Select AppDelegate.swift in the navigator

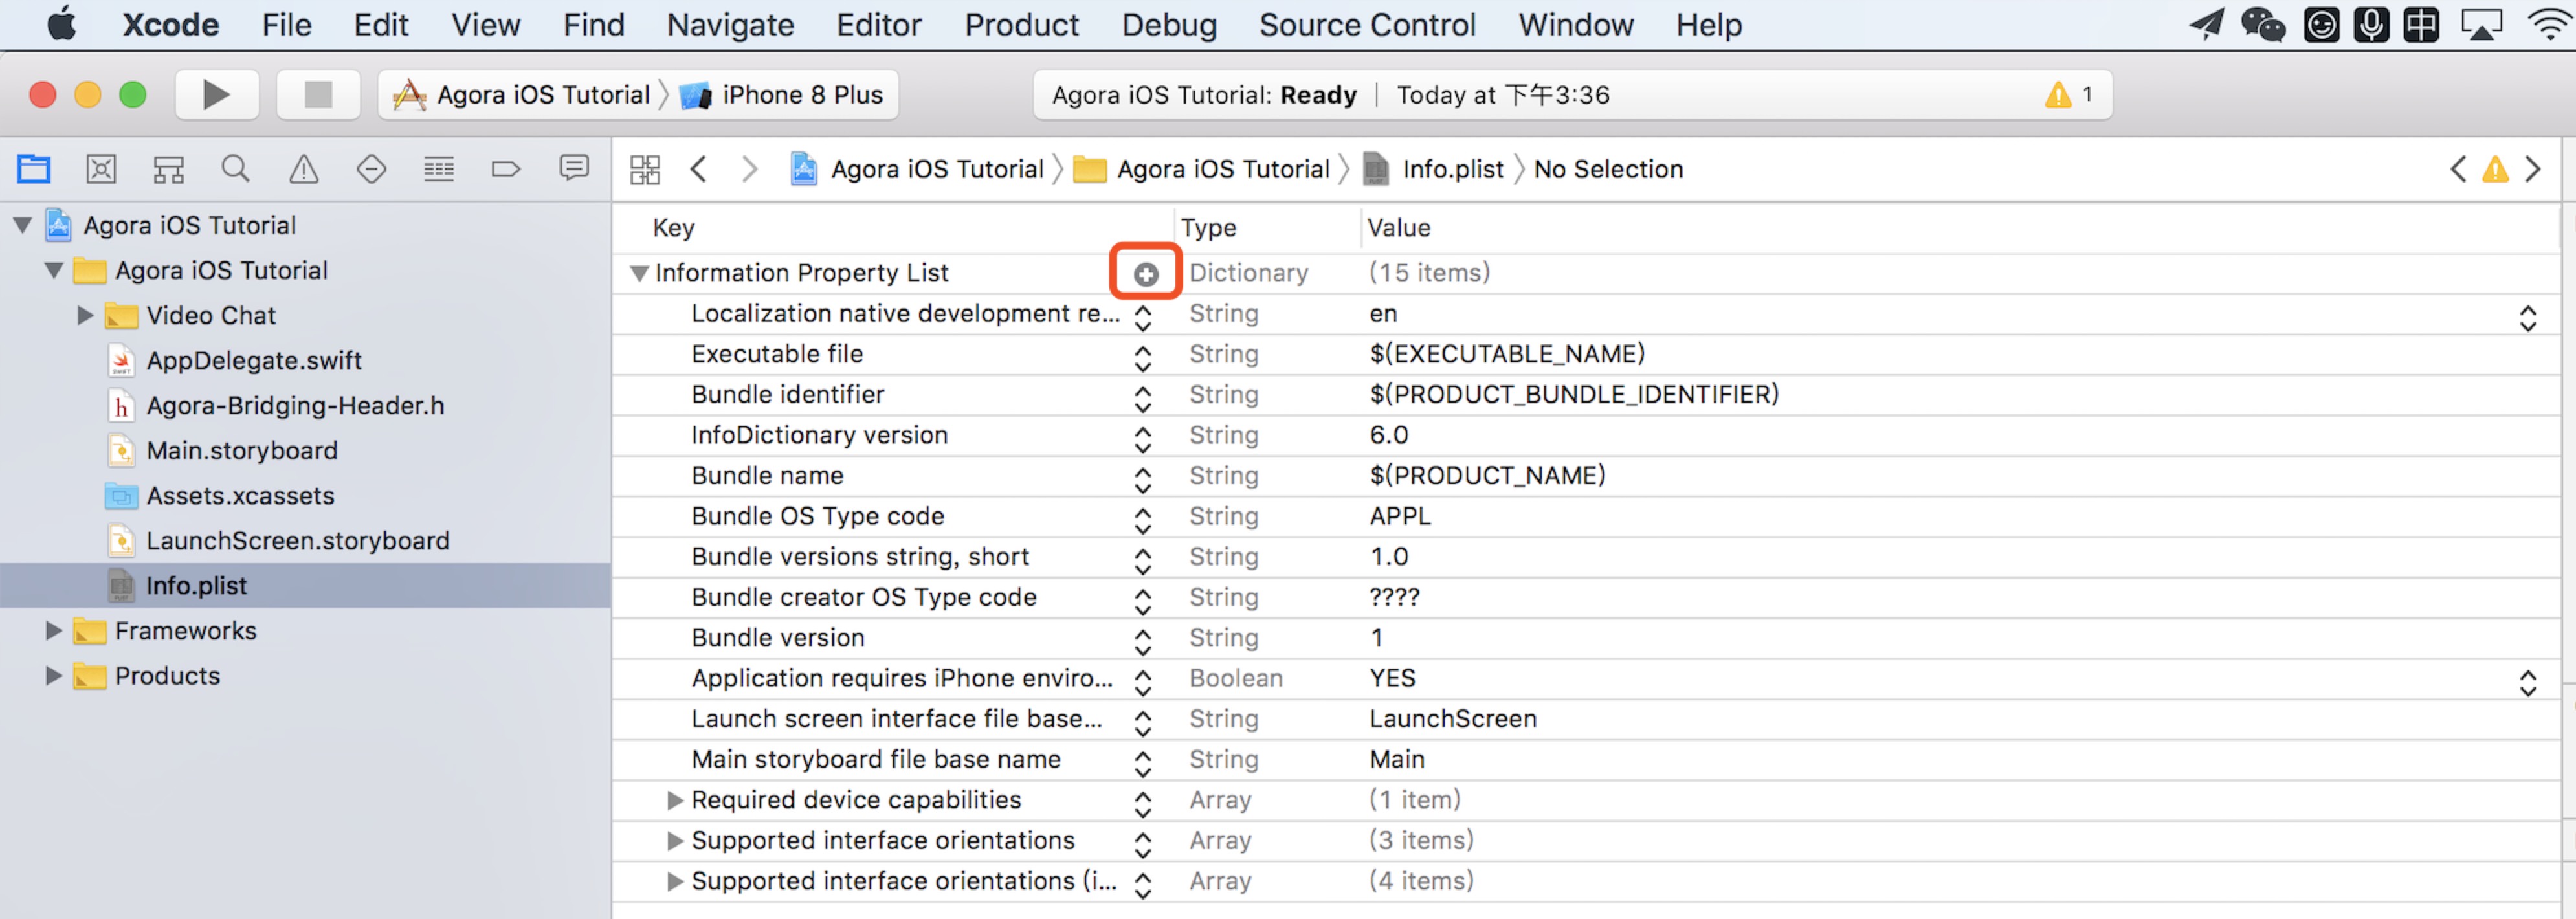(254, 360)
